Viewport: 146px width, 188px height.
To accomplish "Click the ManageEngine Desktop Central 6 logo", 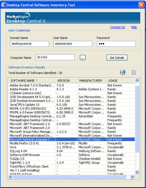I will tap(26, 18).
